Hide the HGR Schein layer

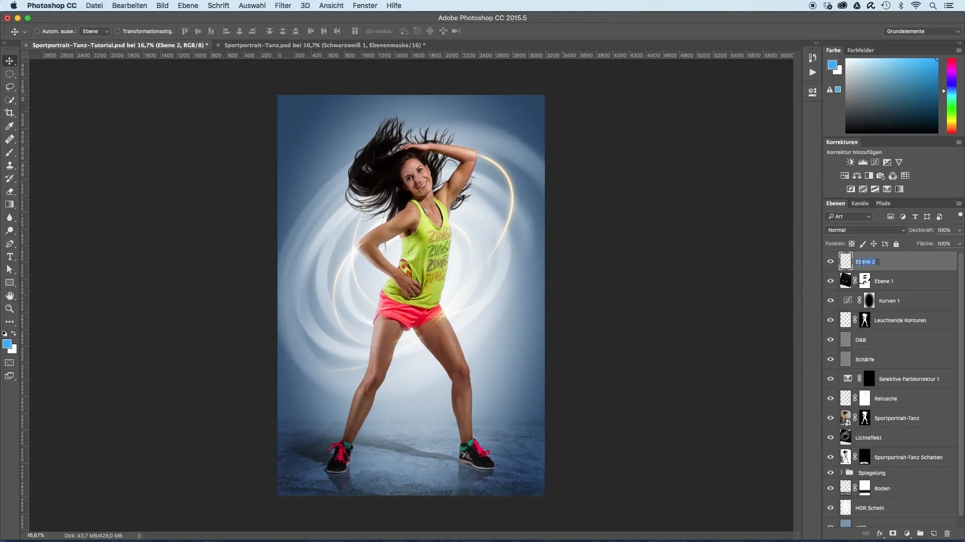pyautogui.click(x=830, y=508)
